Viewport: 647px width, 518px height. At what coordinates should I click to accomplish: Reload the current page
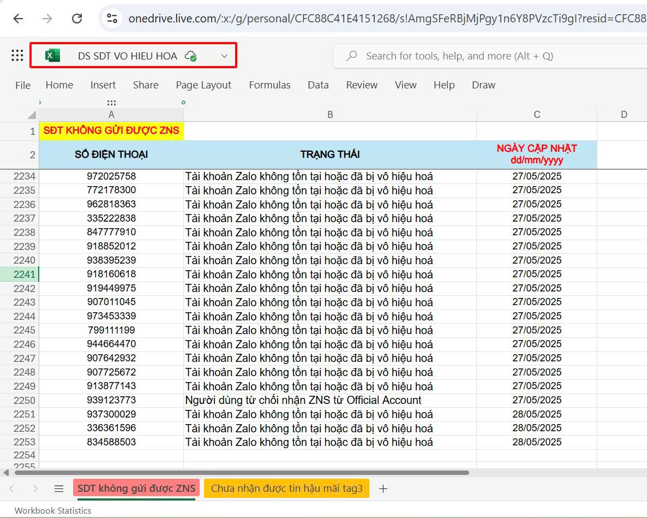tap(77, 19)
